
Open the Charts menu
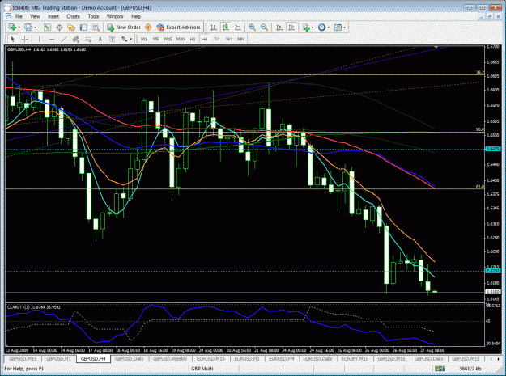[73, 16]
